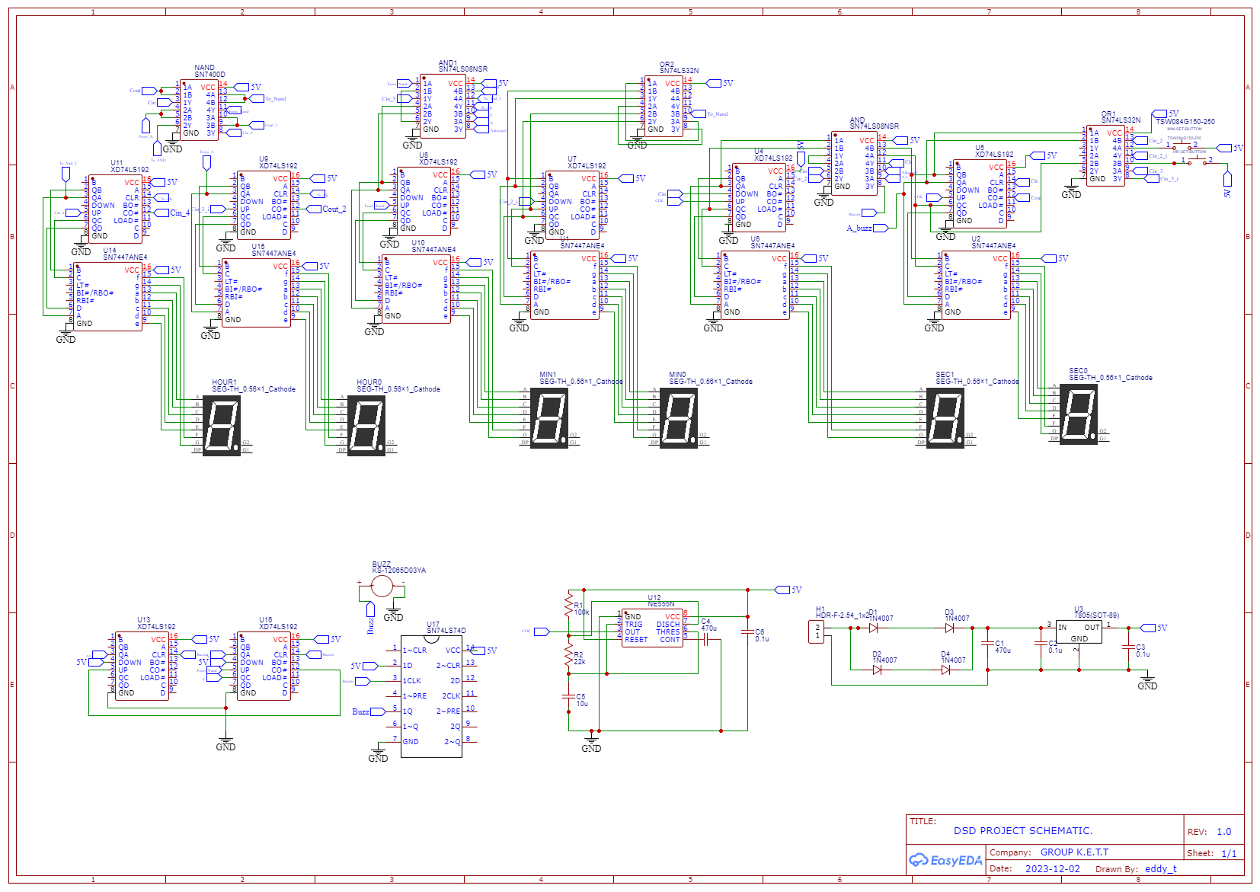The width and height of the screenshot is (1260, 892).
Task: Select the C6 0.1u capacitor
Action: 747,631
